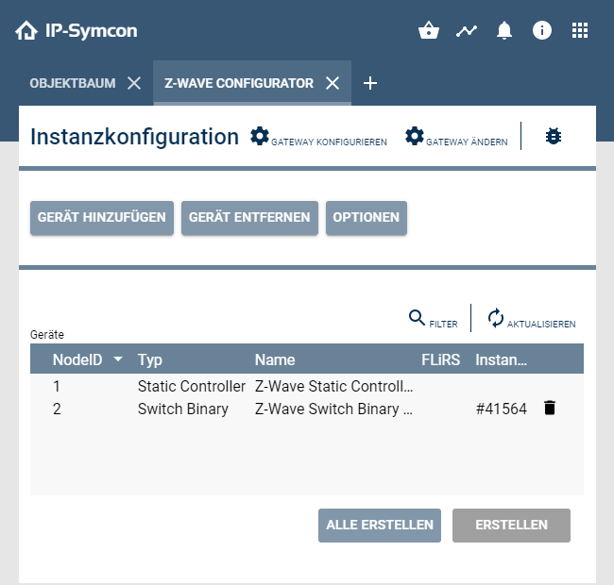Open the chart graph icon

467,31
